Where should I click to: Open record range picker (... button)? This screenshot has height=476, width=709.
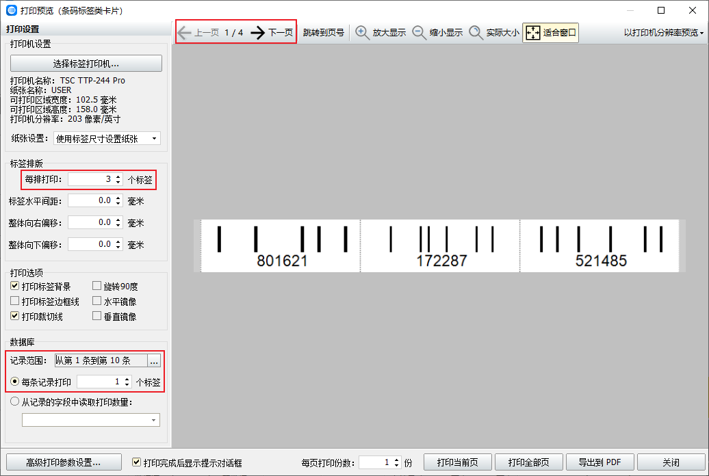[x=154, y=360]
